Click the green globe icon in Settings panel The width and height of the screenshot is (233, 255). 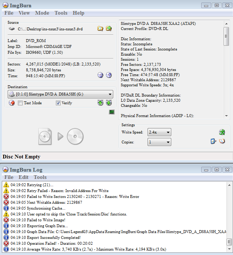[x=222, y=132]
